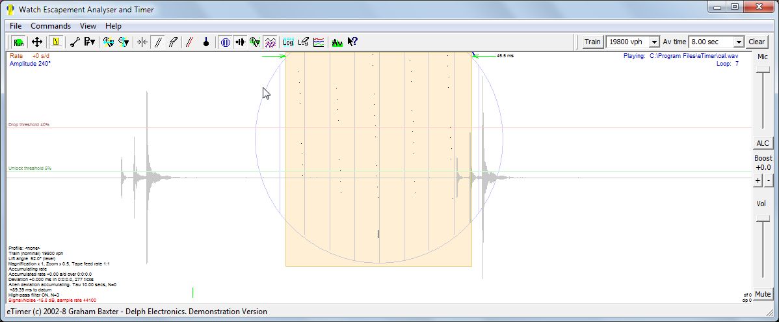The width and height of the screenshot is (779, 322).
Task: Click the green Run button
Action: click(x=18, y=42)
